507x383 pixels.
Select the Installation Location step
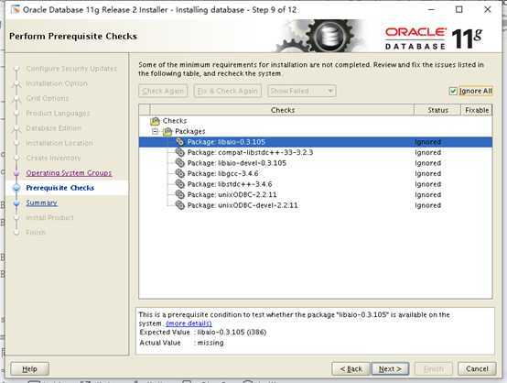(x=59, y=143)
